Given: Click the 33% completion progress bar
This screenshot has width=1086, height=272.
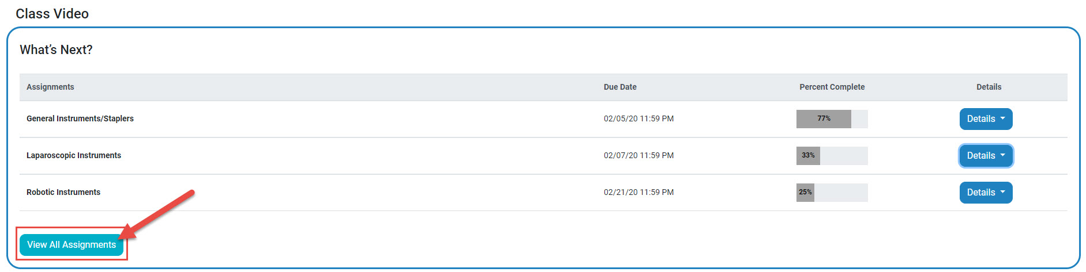Looking at the screenshot, I should click(832, 156).
